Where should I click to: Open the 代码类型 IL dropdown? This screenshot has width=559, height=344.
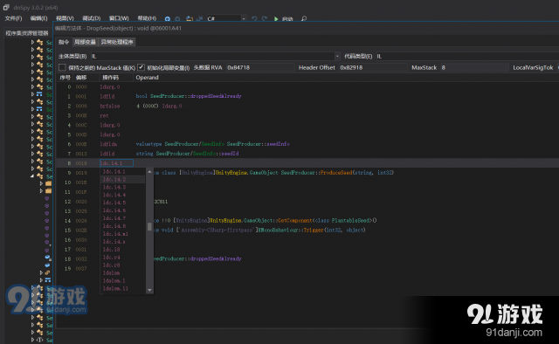pos(467,57)
